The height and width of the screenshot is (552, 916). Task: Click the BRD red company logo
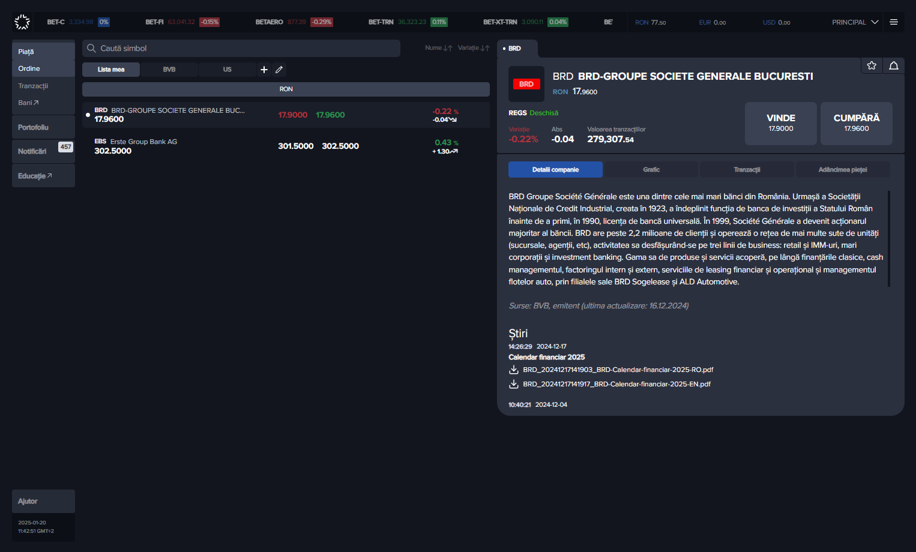tap(526, 84)
